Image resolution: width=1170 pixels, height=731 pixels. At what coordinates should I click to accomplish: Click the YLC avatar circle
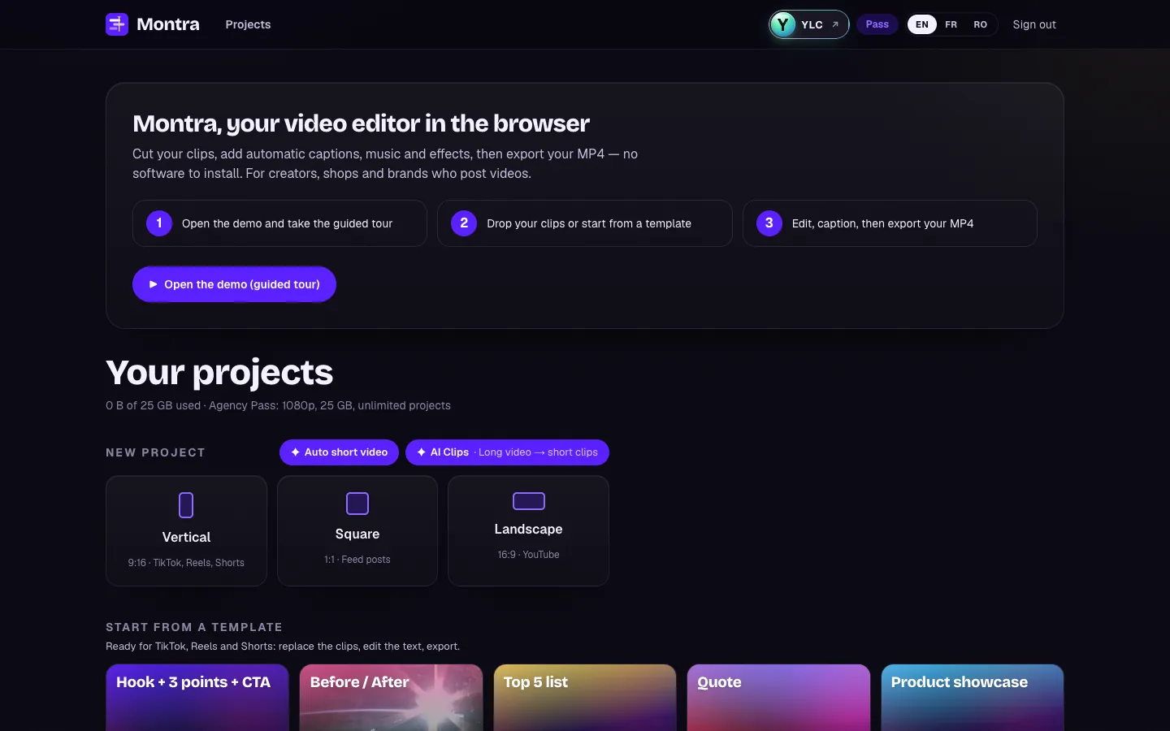point(782,24)
